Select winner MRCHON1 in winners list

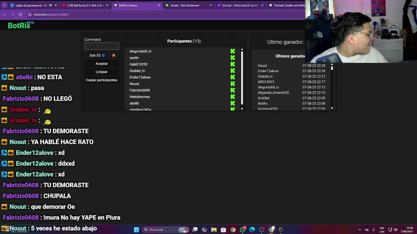point(292,82)
